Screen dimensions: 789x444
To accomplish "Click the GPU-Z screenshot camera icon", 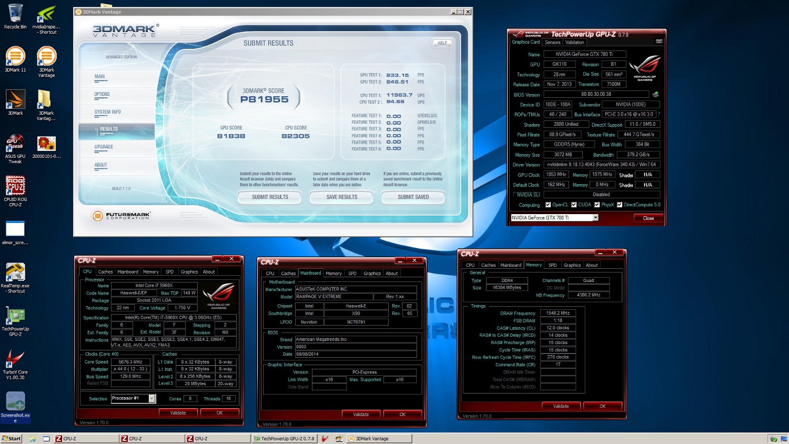I will tap(659, 42).
